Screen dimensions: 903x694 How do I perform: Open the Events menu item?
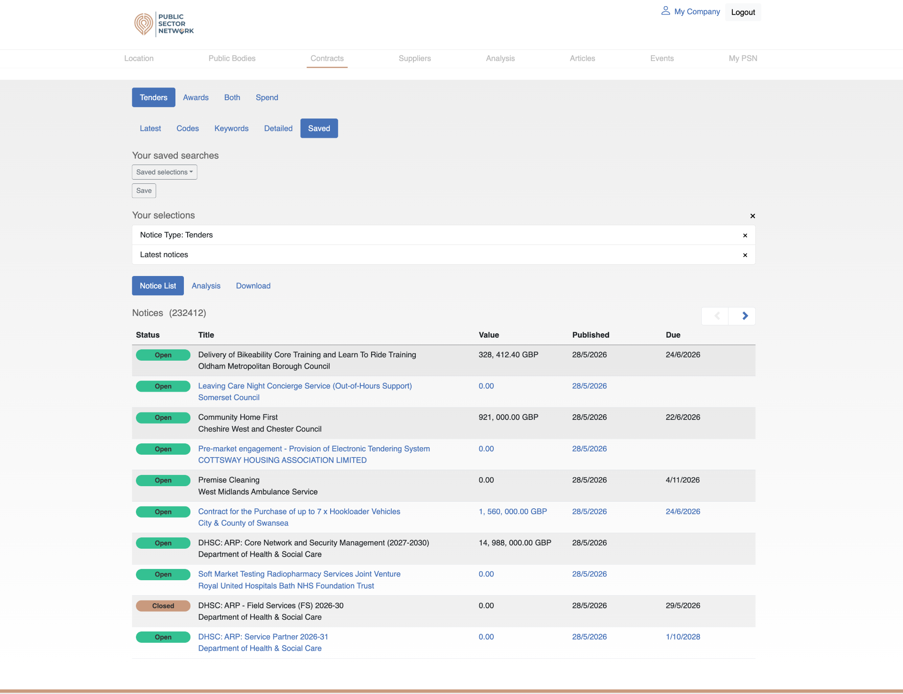coord(662,58)
